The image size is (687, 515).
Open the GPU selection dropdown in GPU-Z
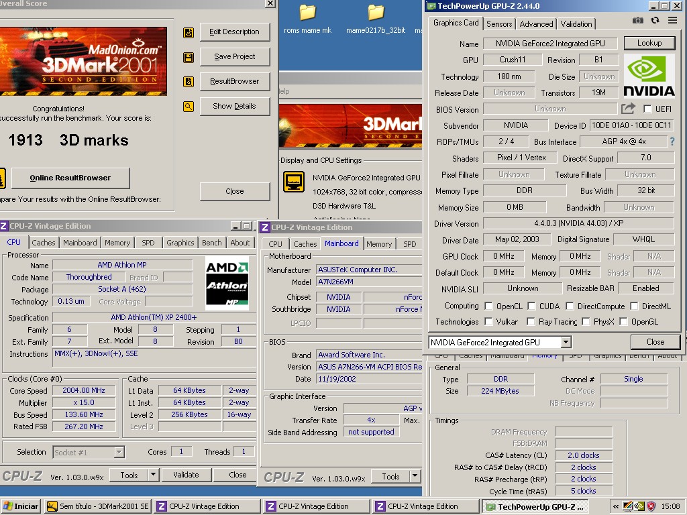(x=566, y=342)
